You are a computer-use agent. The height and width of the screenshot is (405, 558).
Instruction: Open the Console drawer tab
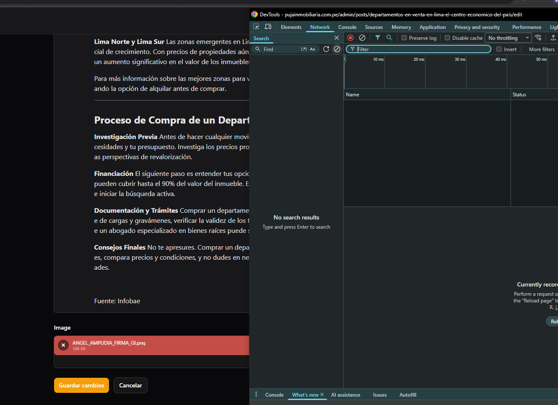274,395
